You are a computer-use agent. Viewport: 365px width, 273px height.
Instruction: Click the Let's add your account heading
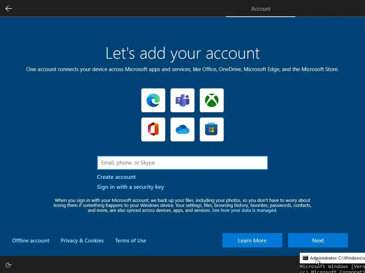coord(182,53)
